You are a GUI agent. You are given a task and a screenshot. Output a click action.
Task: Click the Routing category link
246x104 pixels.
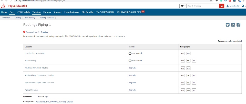[63, 102]
